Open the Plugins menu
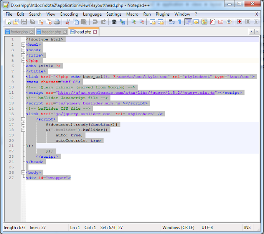 tap(163, 14)
